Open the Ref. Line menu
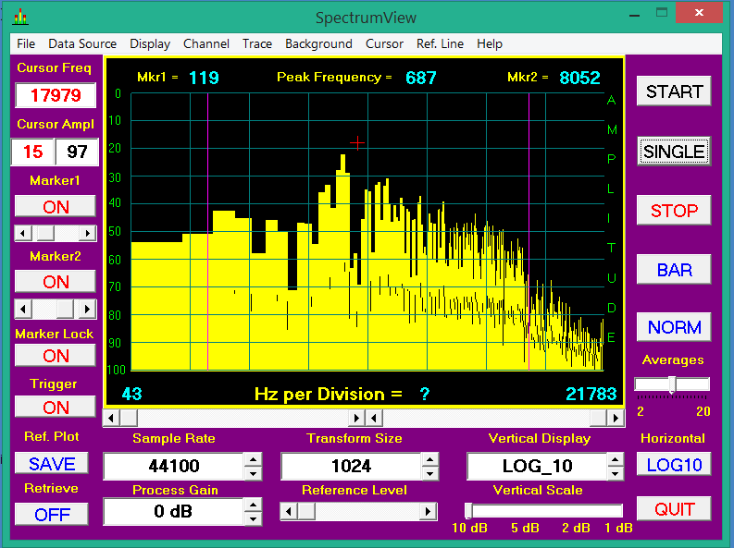734x548 pixels. (x=440, y=43)
